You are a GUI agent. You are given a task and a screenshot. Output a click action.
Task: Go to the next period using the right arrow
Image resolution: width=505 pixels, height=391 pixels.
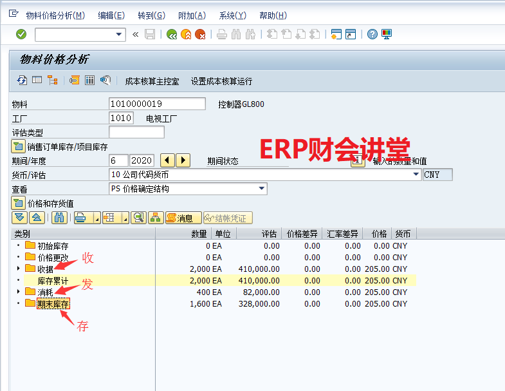point(183,160)
